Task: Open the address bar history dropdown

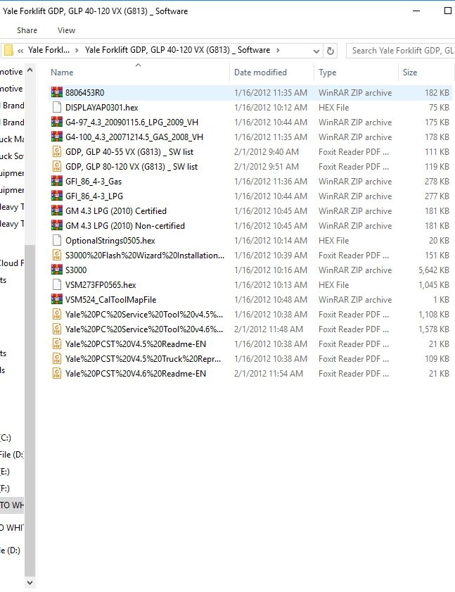Action: pyautogui.click(x=316, y=51)
